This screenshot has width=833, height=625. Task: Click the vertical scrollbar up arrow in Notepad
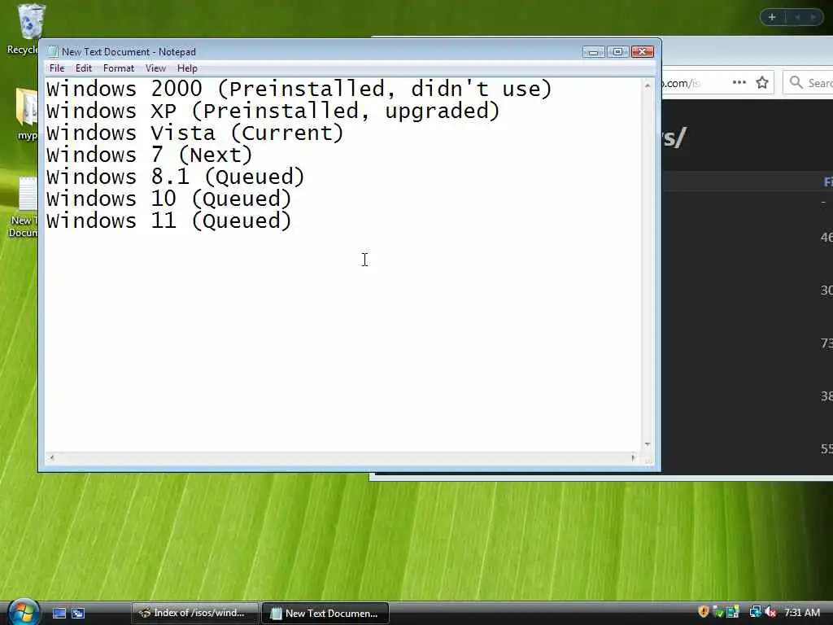648,85
